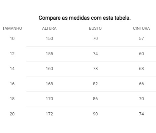Click the waist value 57
This screenshot has height=133, width=156.
142,39
